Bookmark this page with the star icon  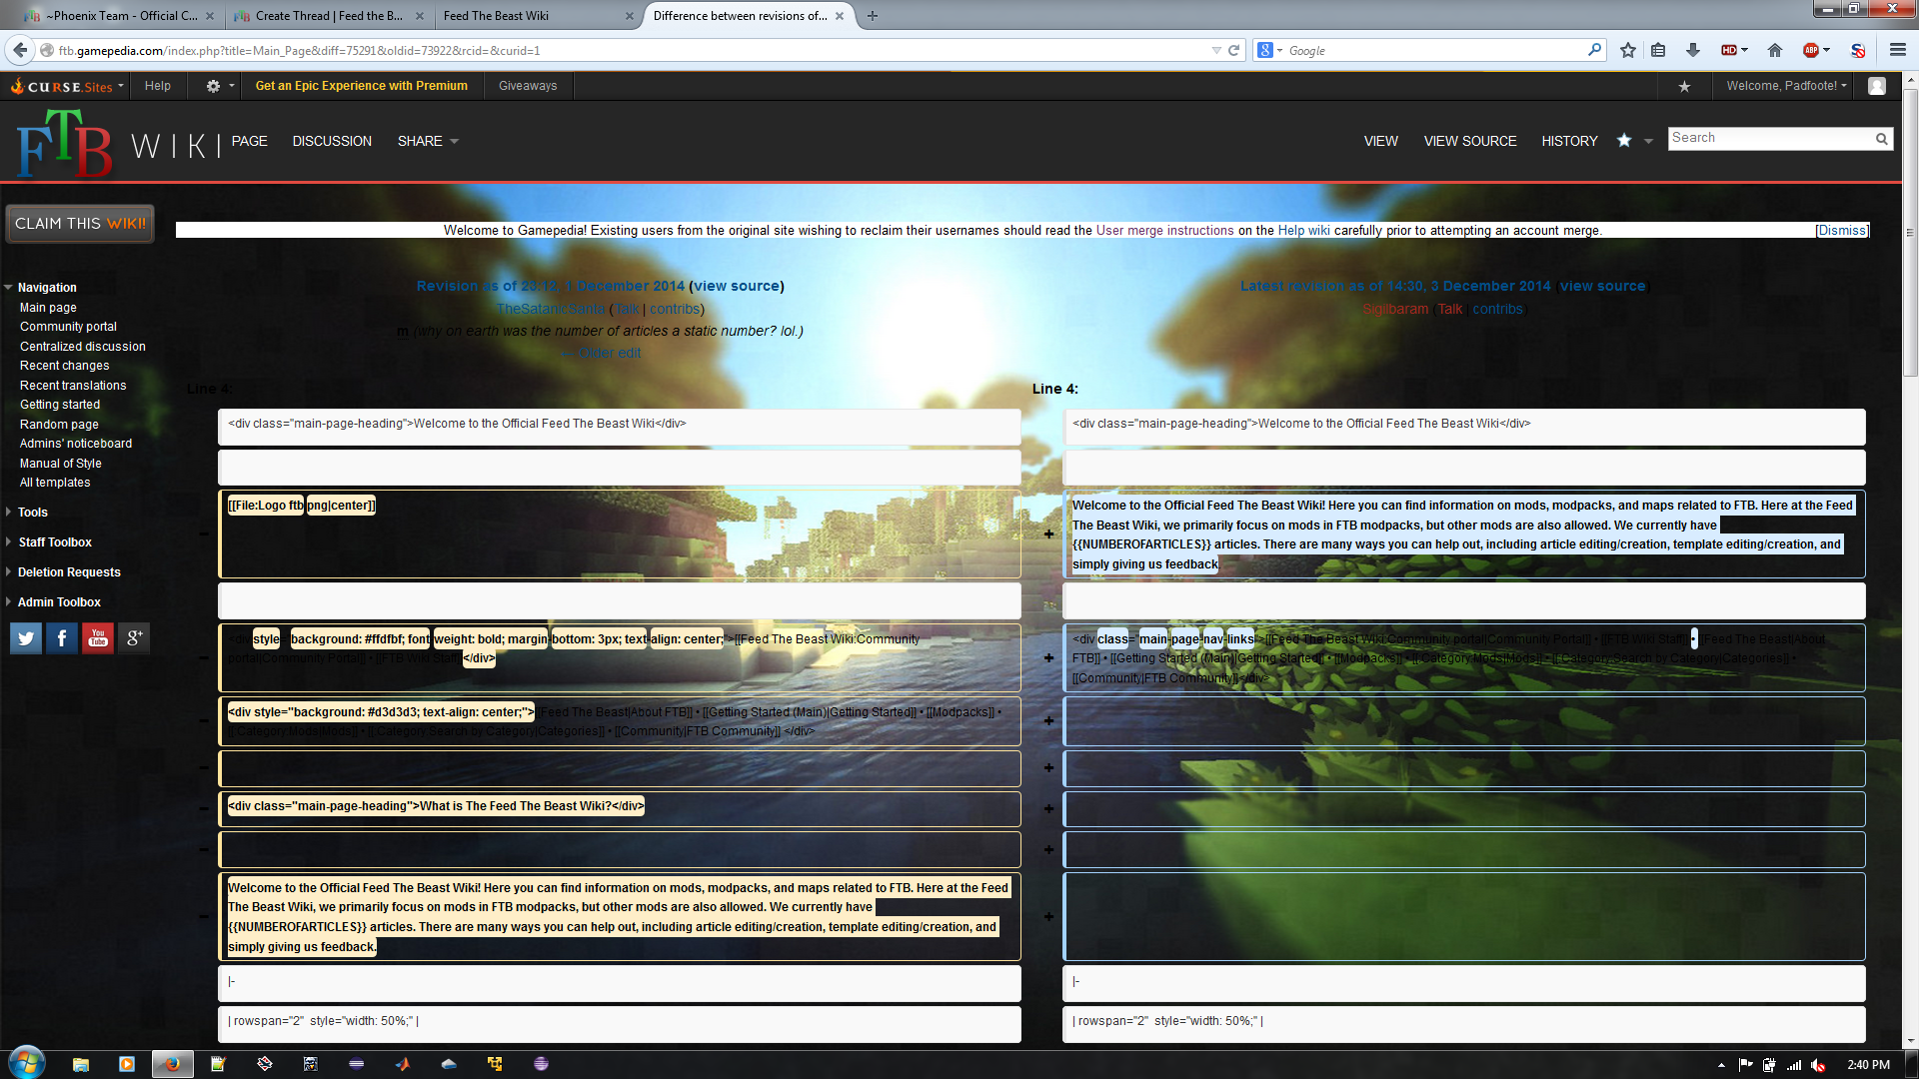coord(1628,50)
